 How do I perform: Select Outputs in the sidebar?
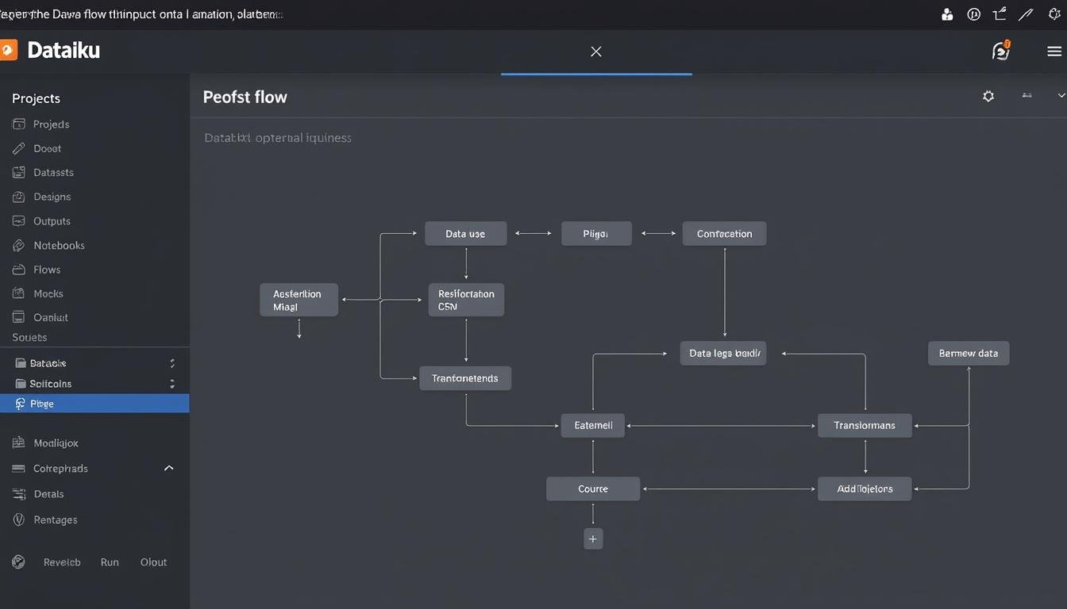[x=52, y=221]
